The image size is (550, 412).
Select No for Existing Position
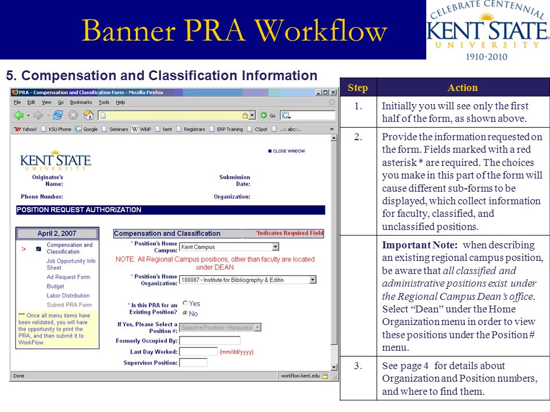point(185,313)
